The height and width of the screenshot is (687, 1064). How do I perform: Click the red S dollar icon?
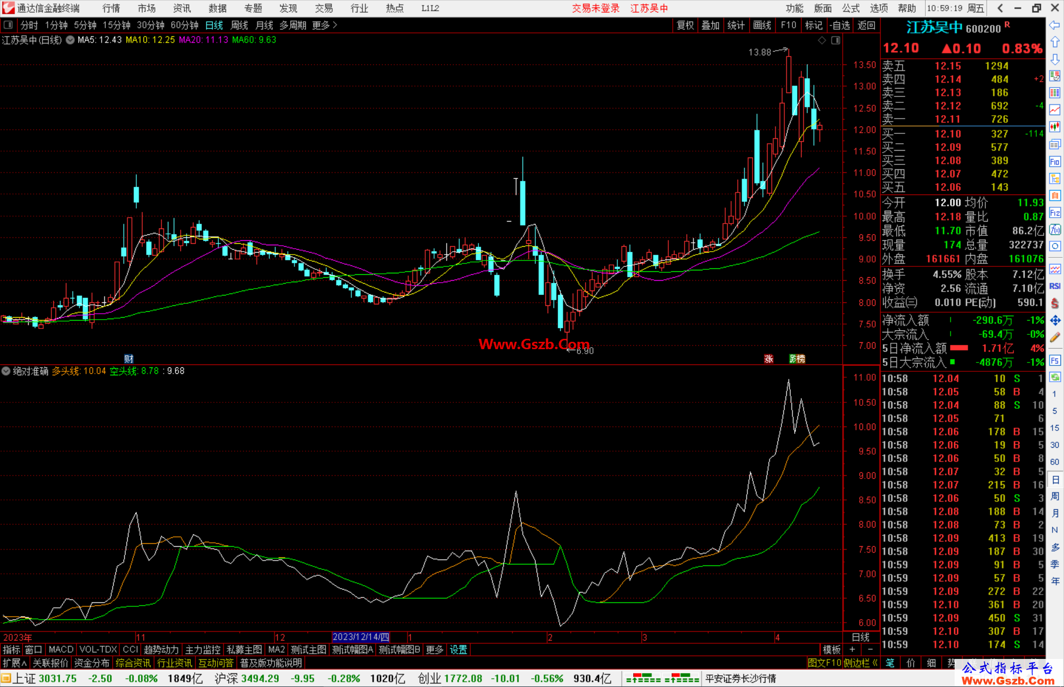[1055, 303]
